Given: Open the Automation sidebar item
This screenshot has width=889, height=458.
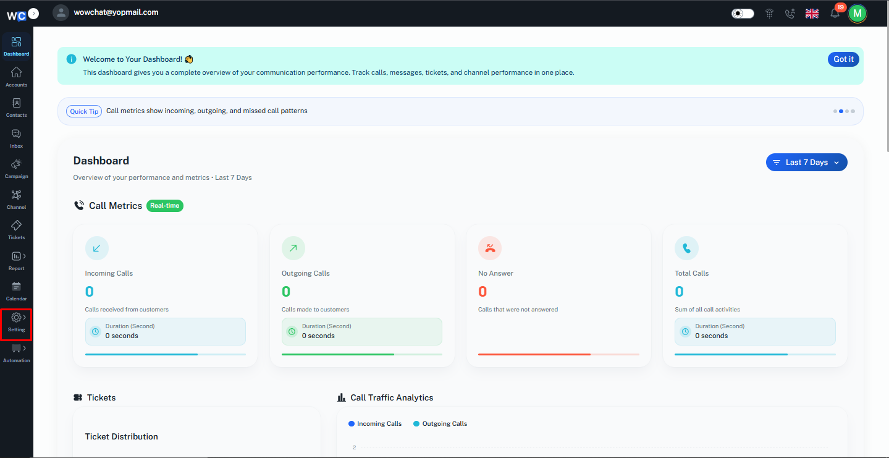Looking at the screenshot, I should point(16,353).
